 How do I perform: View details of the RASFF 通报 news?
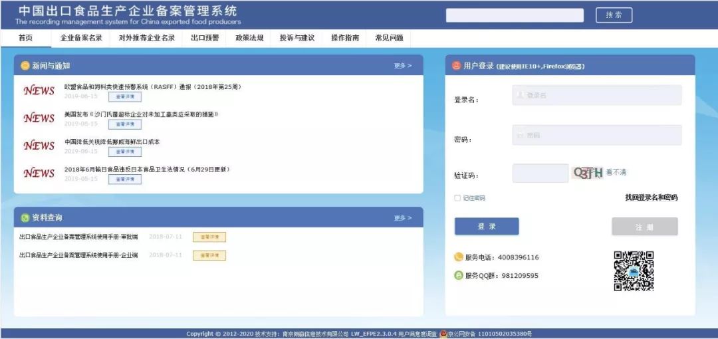(125, 97)
